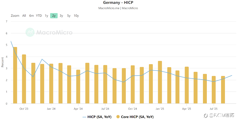
Task: Click the yellow Core HICP legend circle
Action: click(x=118, y=117)
